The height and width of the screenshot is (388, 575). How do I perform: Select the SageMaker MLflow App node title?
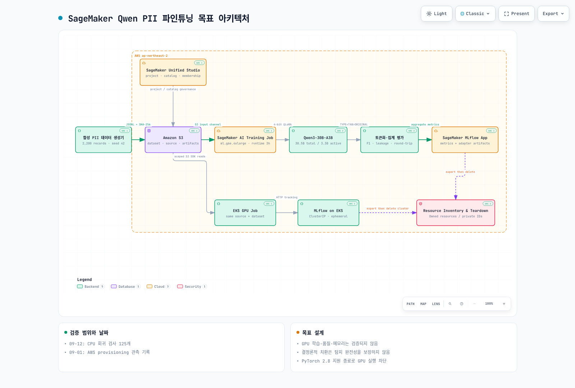pos(465,138)
